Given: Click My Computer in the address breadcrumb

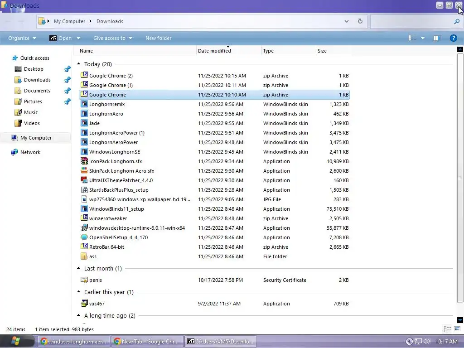Looking at the screenshot, I should click(69, 21).
